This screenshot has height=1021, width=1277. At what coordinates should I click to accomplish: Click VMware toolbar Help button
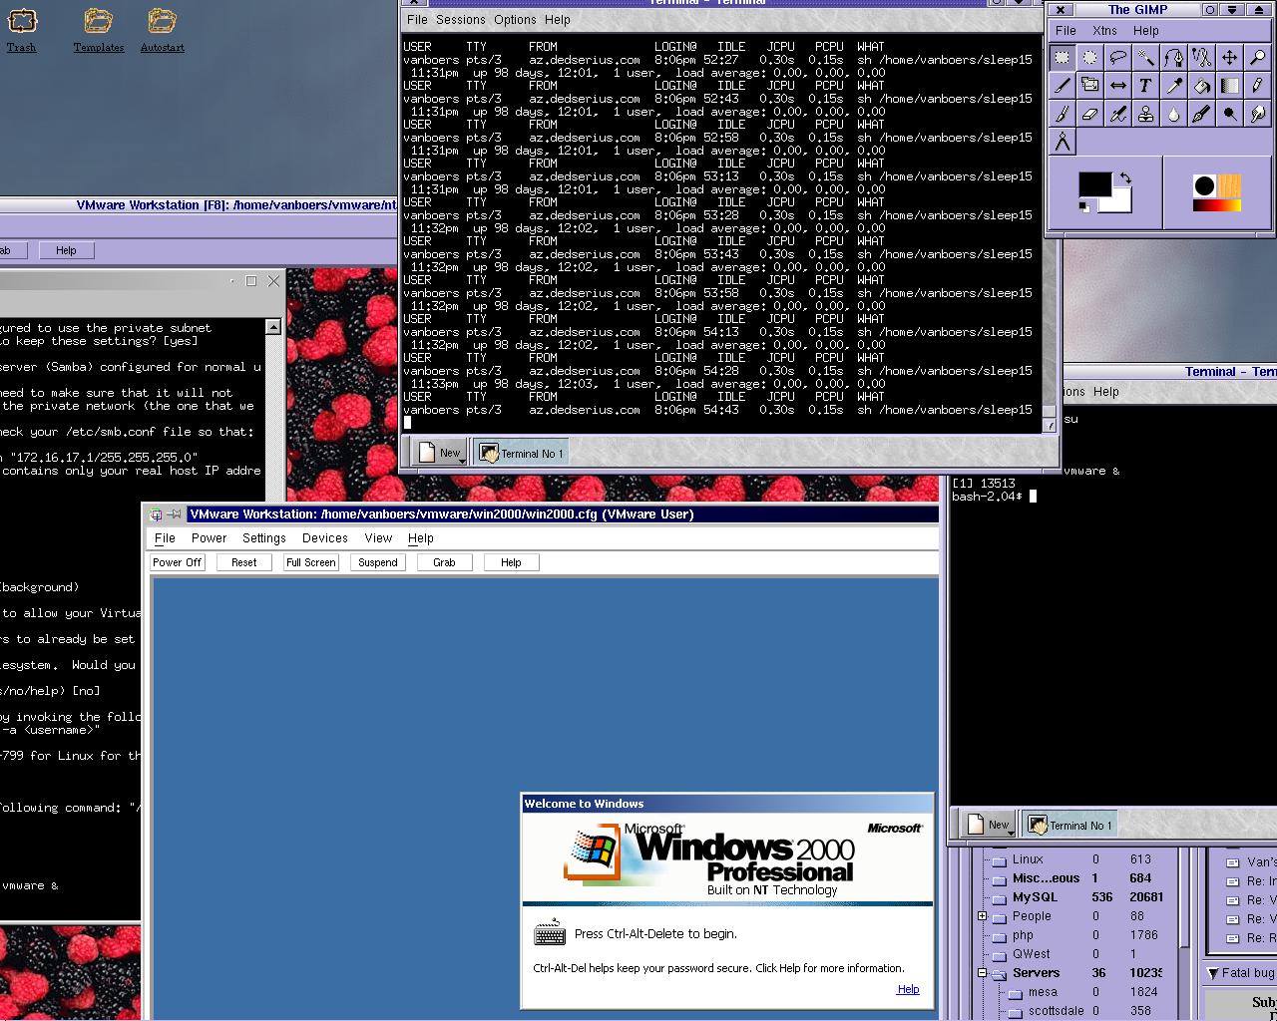(511, 562)
